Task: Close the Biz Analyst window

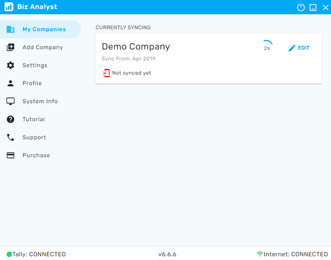Action: (x=325, y=8)
